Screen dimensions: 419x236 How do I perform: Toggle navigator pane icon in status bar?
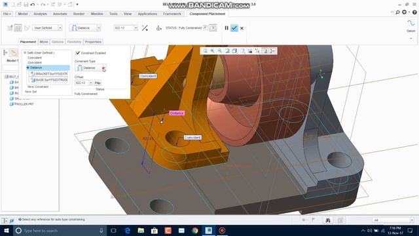(x=5, y=220)
